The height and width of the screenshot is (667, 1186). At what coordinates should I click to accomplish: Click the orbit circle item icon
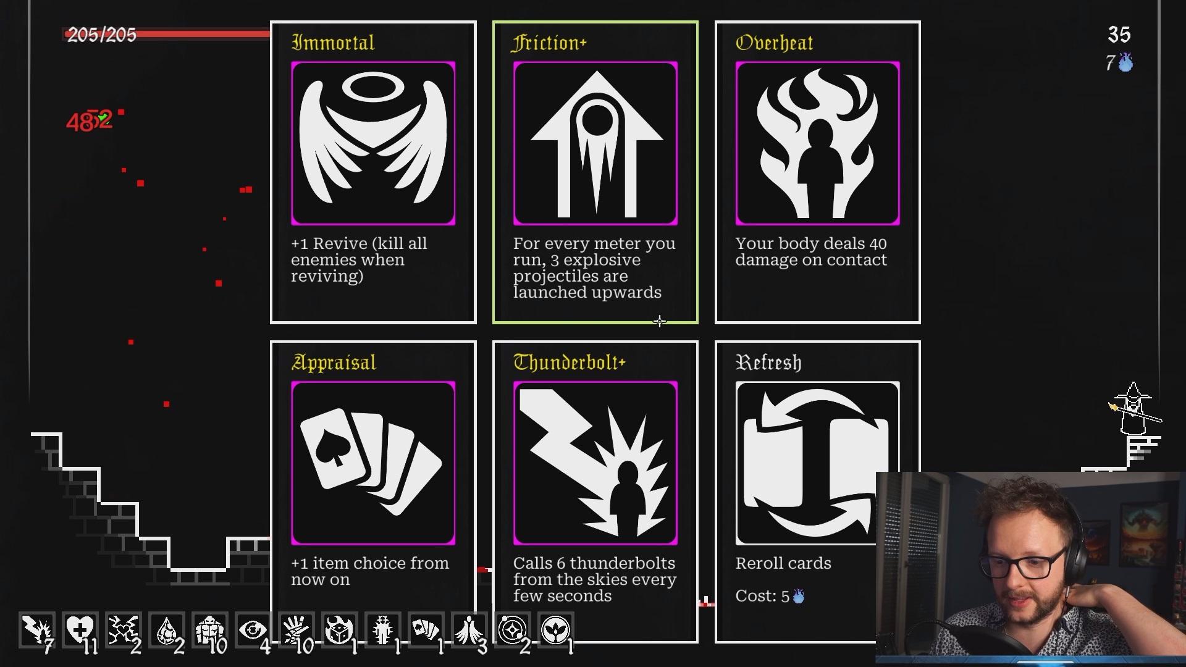click(513, 630)
